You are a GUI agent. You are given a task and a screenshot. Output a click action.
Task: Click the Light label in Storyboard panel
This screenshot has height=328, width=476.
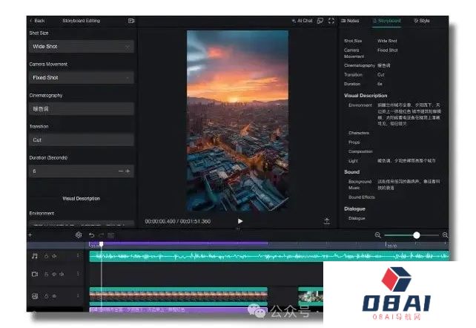pyautogui.click(x=353, y=160)
